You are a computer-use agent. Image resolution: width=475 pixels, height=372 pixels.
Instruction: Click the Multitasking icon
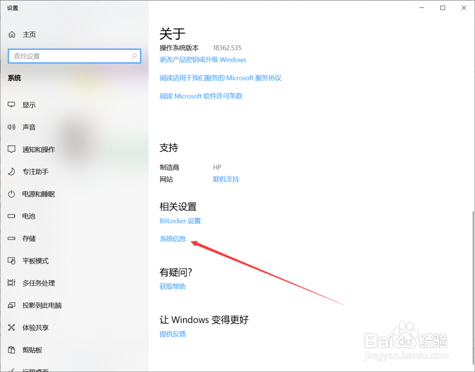(x=11, y=283)
